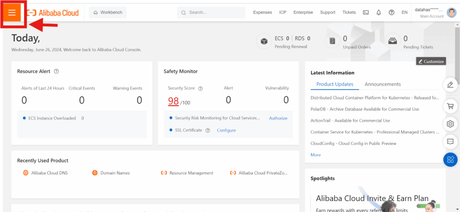Open the notifications bell
The image size is (460, 212).
tap(379, 13)
